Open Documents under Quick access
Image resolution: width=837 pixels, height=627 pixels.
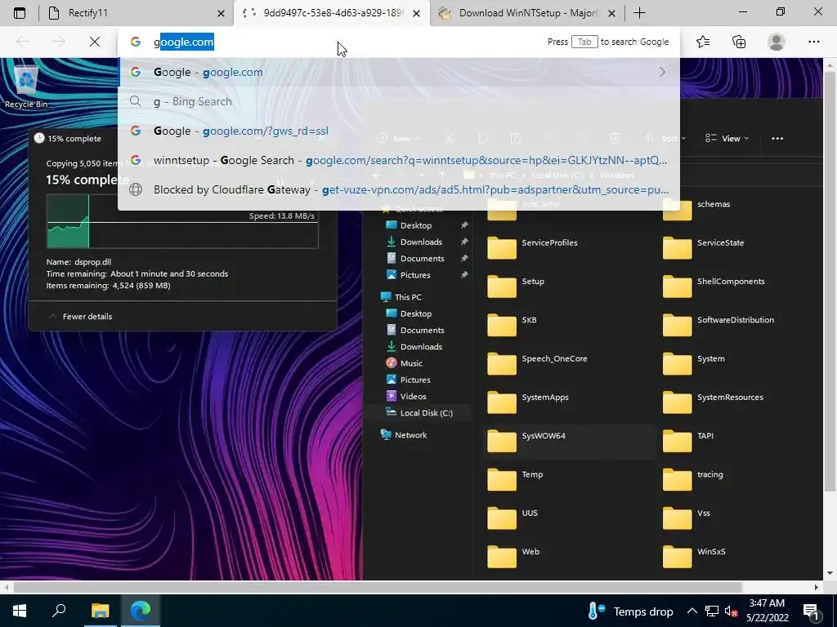pos(422,258)
